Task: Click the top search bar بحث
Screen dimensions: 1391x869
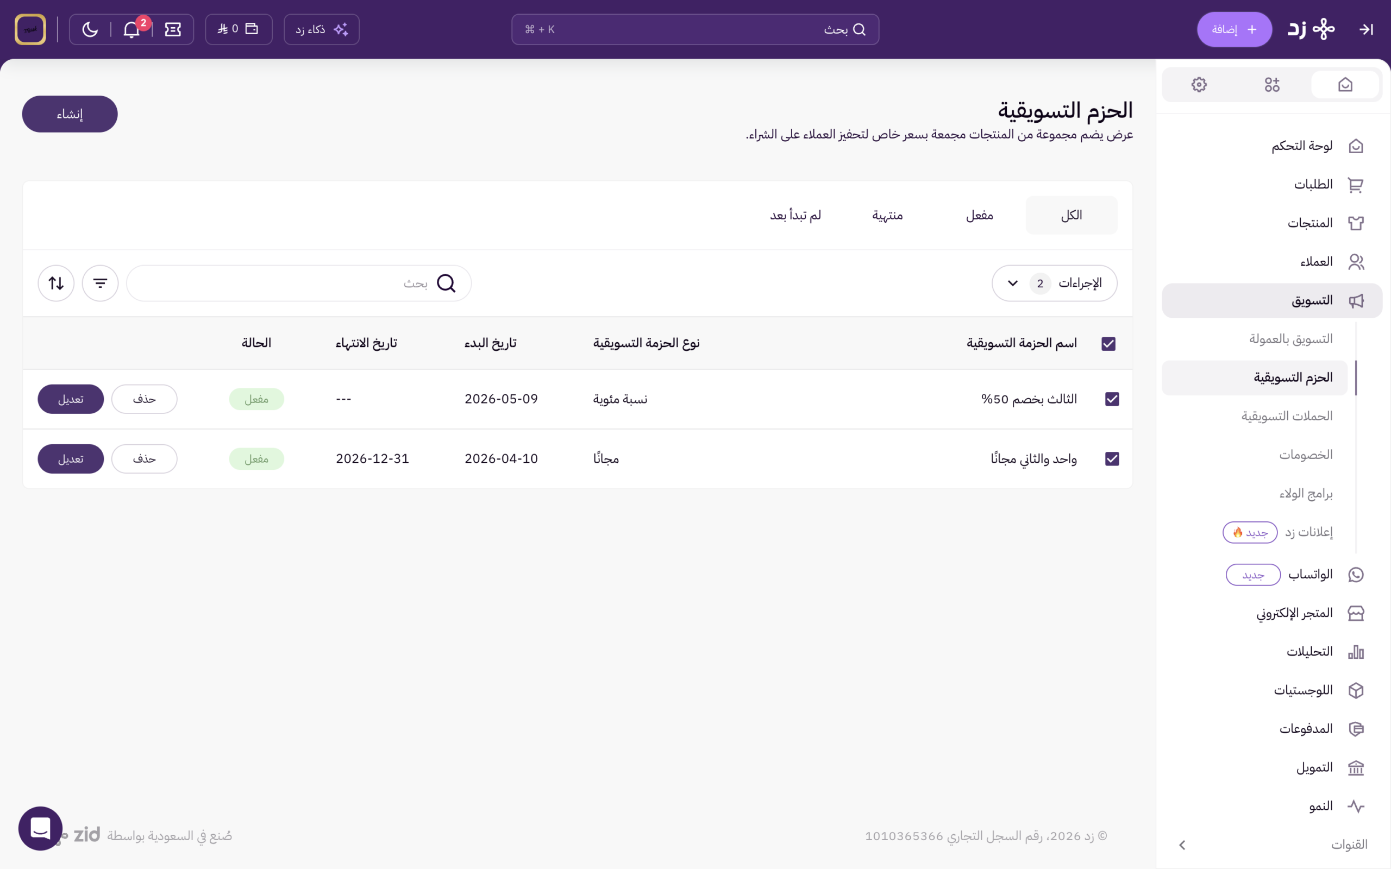Action: pyautogui.click(x=695, y=29)
